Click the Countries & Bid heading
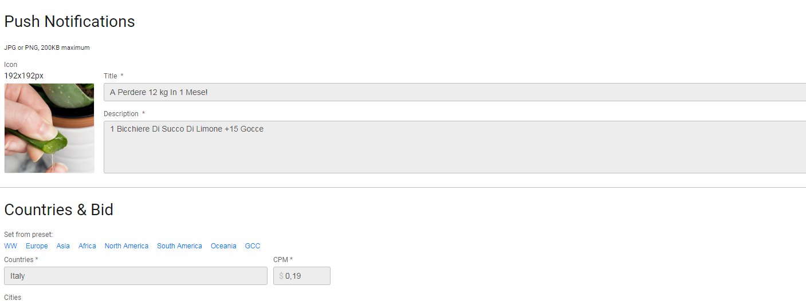The width and height of the screenshot is (806, 301). tap(58, 209)
